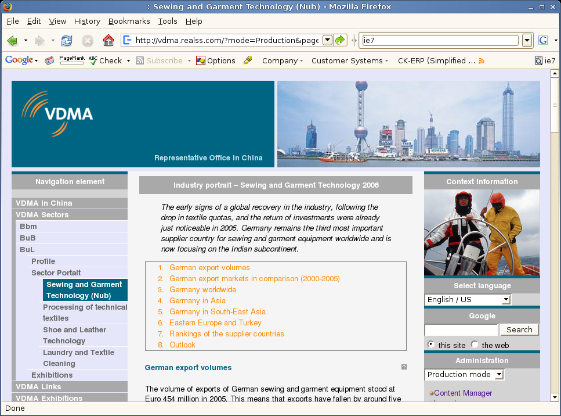Click the Google toolbar highlighter icon

click(248, 60)
